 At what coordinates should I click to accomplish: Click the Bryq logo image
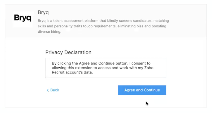coord(23,18)
